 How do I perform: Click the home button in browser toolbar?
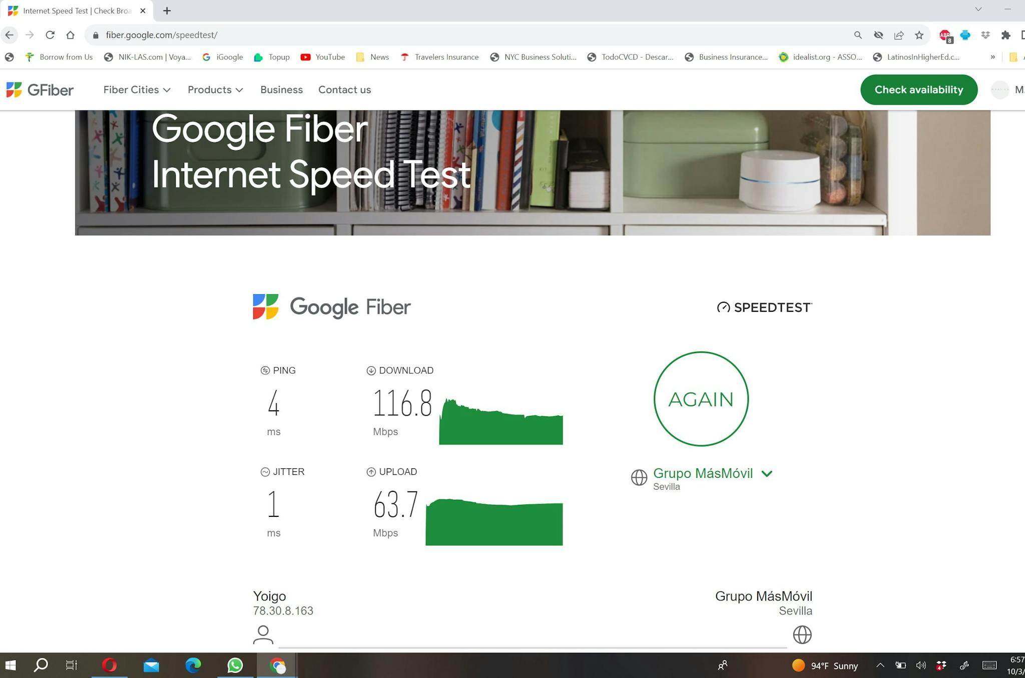coord(71,35)
